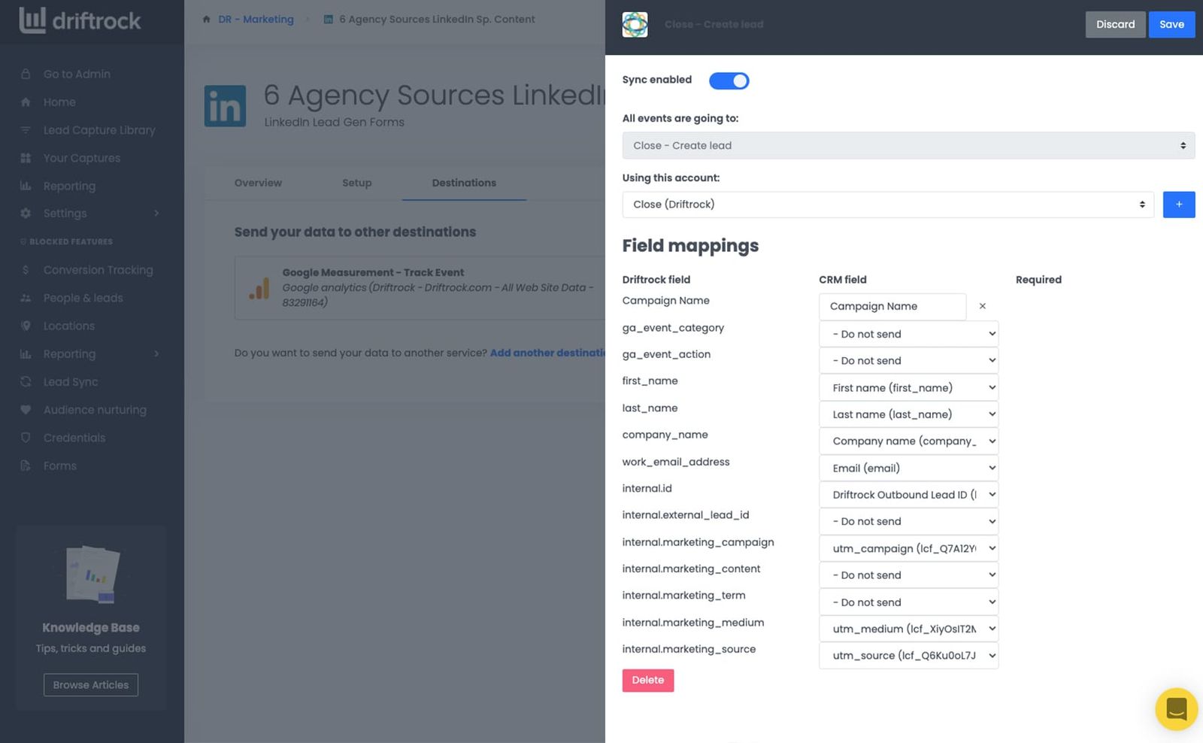The image size is (1203, 743).
Task: Click the Google Analytics destination icon
Action: click(259, 287)
